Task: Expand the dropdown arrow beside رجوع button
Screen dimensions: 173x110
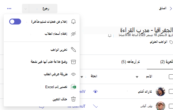Action: coord(26,9)
